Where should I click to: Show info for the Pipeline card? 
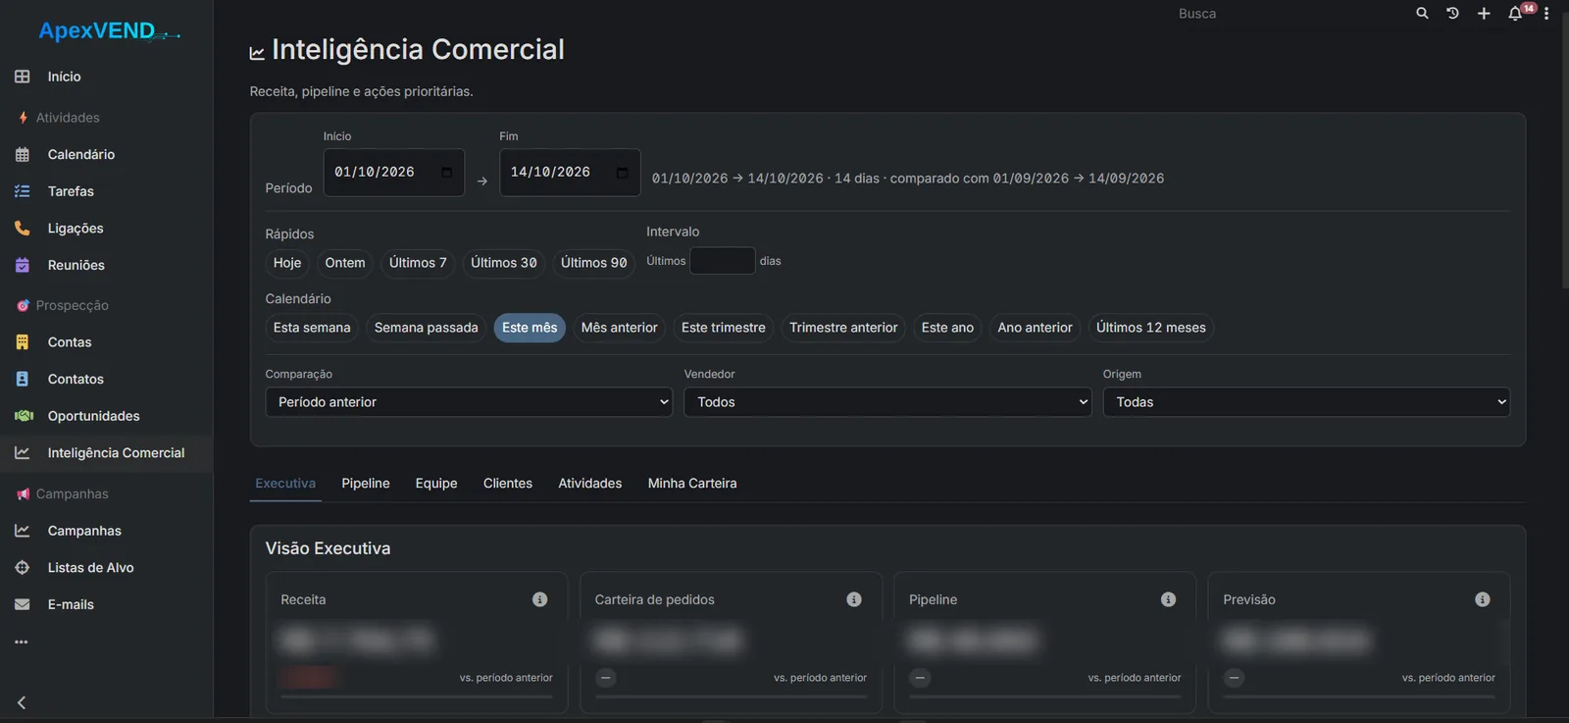coord(1168,599)
